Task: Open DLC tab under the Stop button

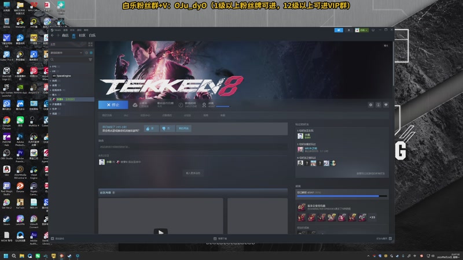Action: pyautogui.click(x=126, y=115)
